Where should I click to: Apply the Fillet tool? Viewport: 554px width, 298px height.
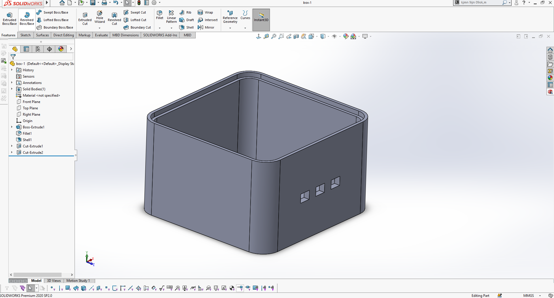pos(160,15)
